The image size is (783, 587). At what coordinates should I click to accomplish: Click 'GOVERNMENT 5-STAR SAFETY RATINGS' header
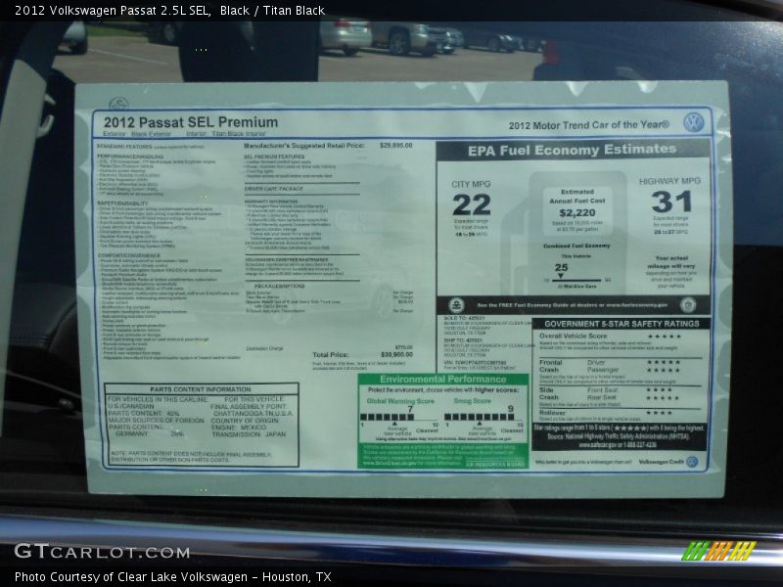[x=622, y=324]
